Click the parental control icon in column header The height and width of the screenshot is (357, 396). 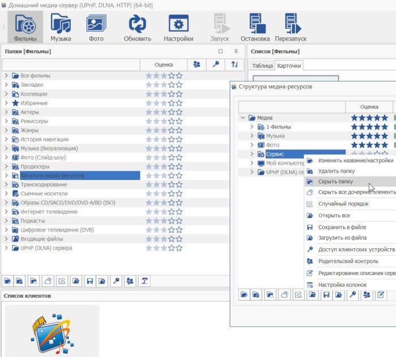[x=196, y=64]
